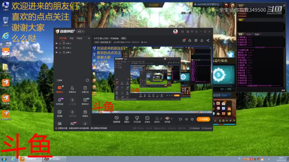Click the taskbar clock
Screen dimensions: 289x162
(281, 159)
